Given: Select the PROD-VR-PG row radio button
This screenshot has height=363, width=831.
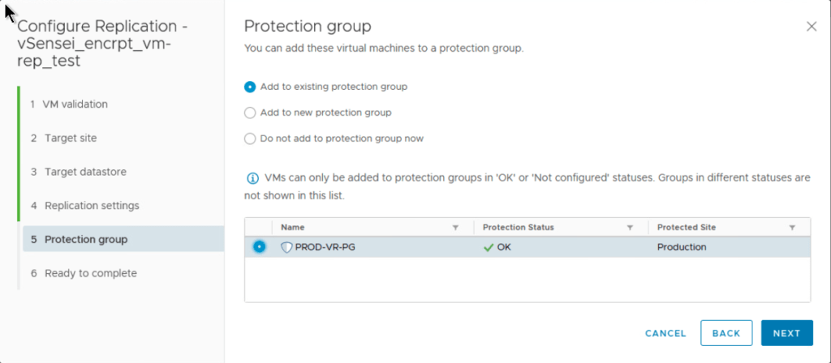Looking at the screenshot, I should tap(259, 247).
